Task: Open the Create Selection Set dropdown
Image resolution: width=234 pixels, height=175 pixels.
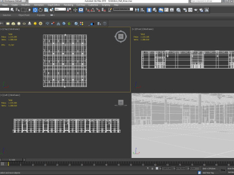Action: tap(123, 9)
